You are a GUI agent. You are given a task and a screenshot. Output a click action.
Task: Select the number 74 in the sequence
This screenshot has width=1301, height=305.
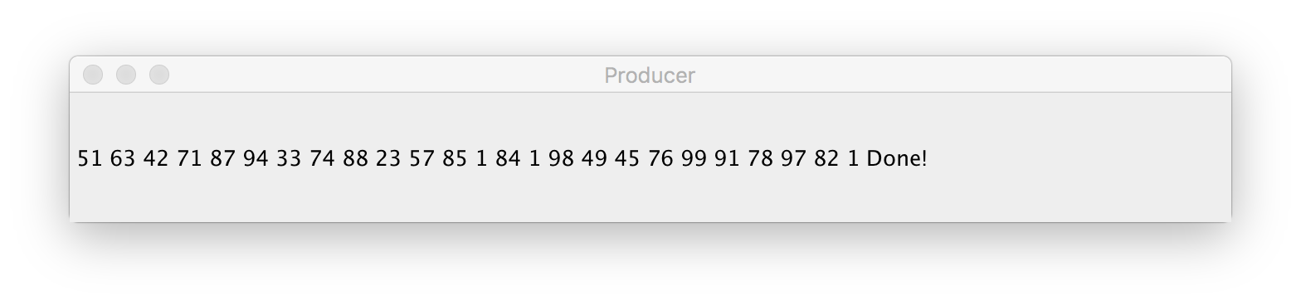322,158
